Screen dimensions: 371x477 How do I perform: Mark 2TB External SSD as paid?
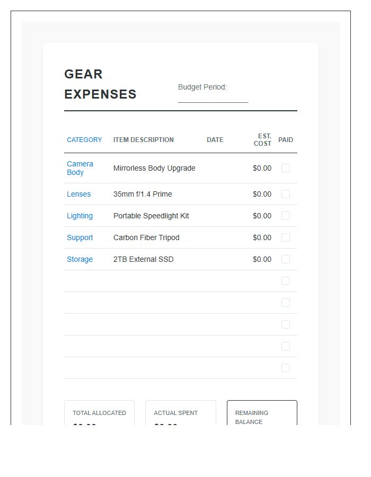tap(286, 259)
